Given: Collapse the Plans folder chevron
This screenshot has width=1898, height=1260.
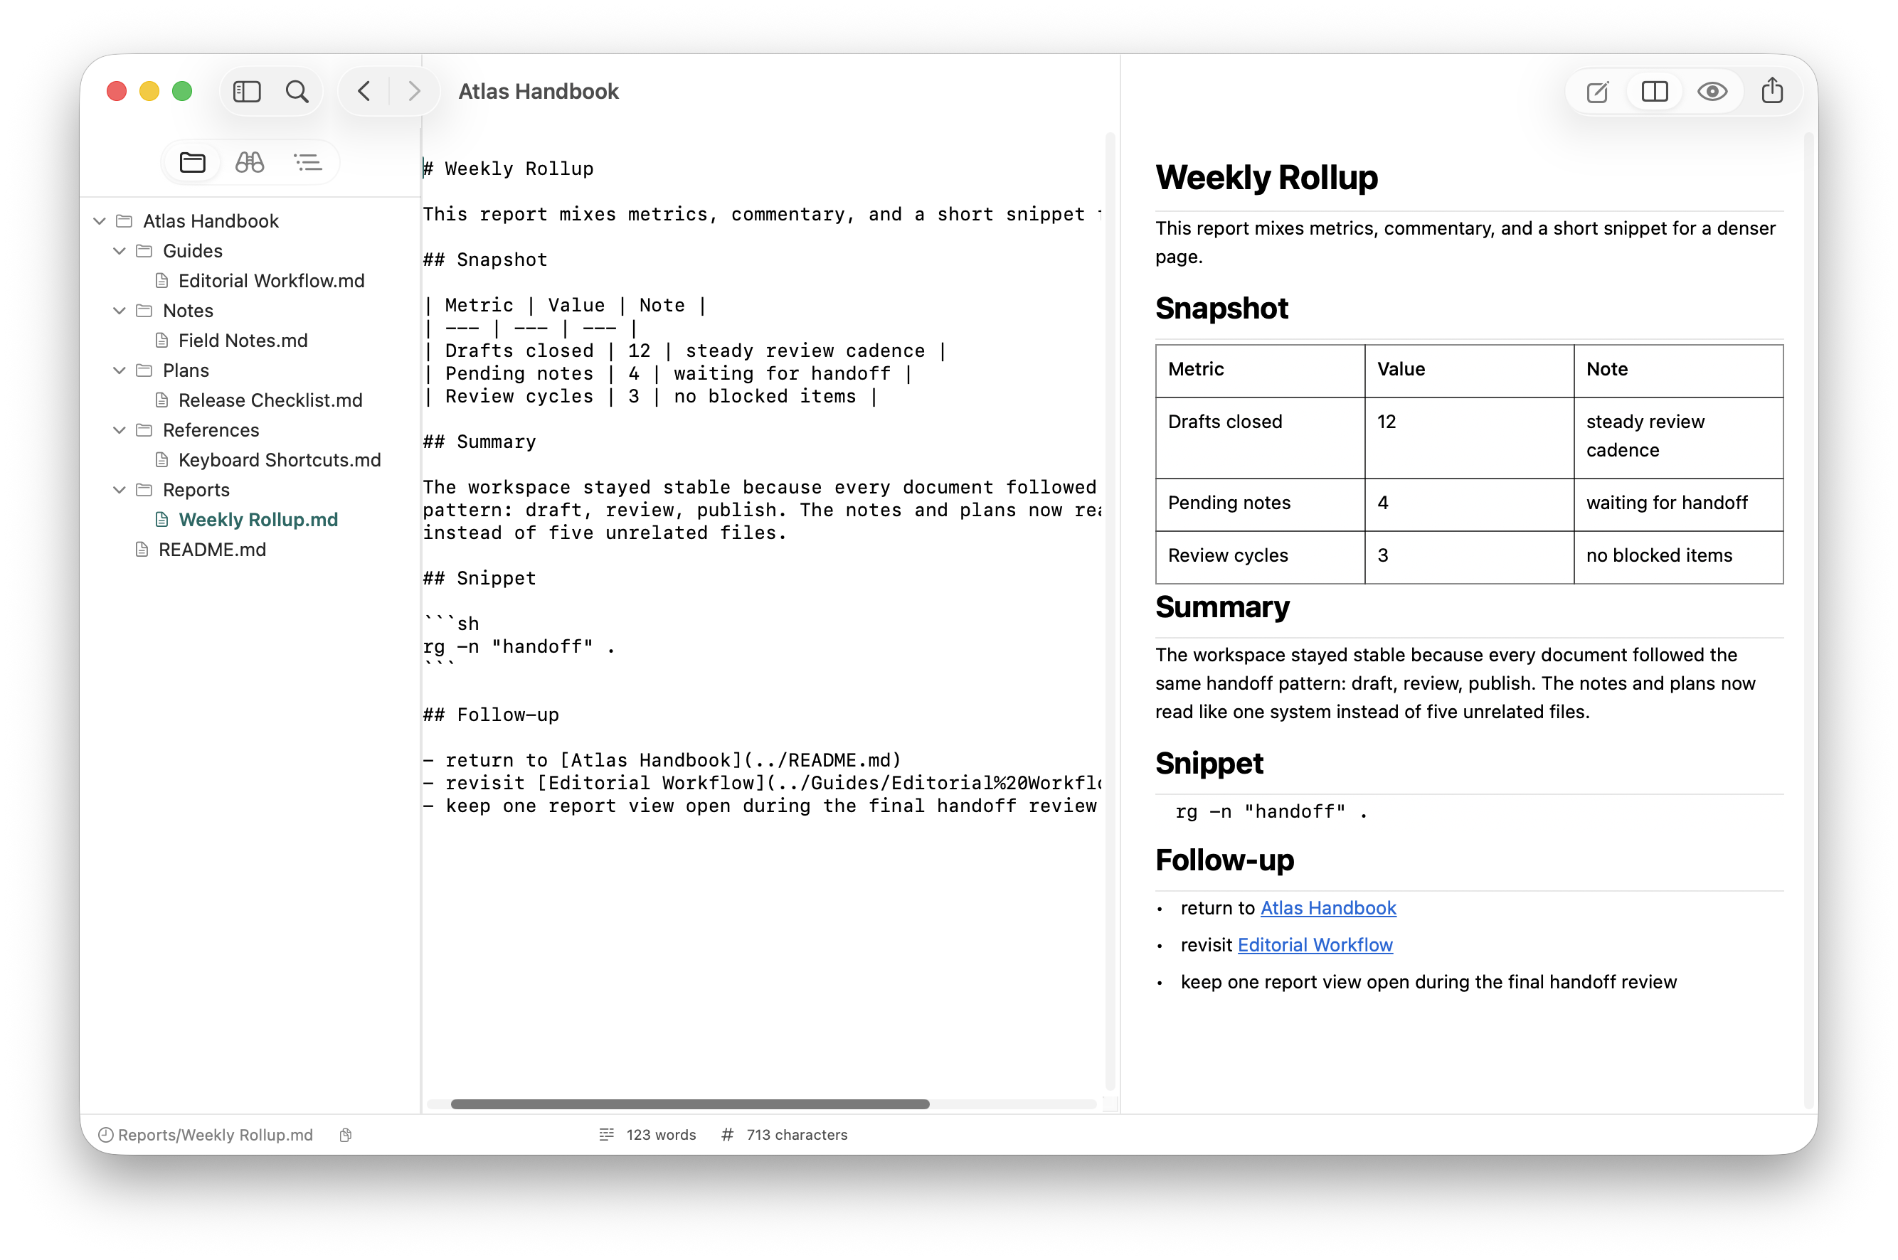Looking at the screenshot, I should click(x=119, y=370).
